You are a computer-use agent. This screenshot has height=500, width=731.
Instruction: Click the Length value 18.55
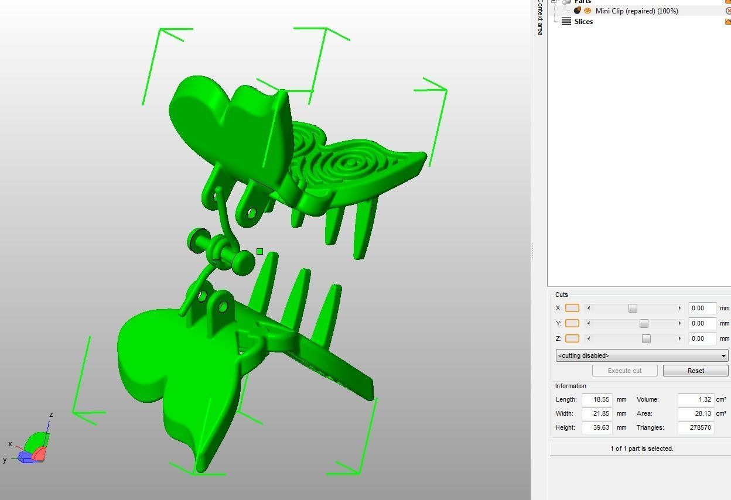597,399
